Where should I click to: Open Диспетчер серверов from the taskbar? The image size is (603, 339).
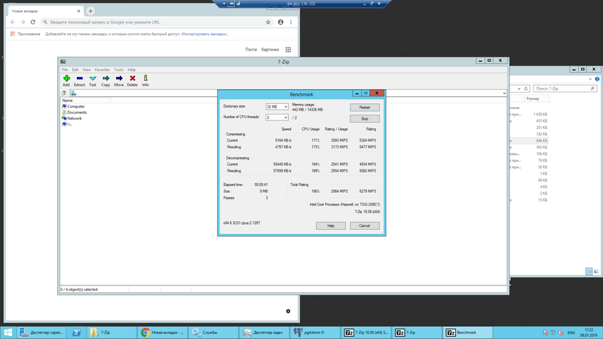[x=41, y=332]
